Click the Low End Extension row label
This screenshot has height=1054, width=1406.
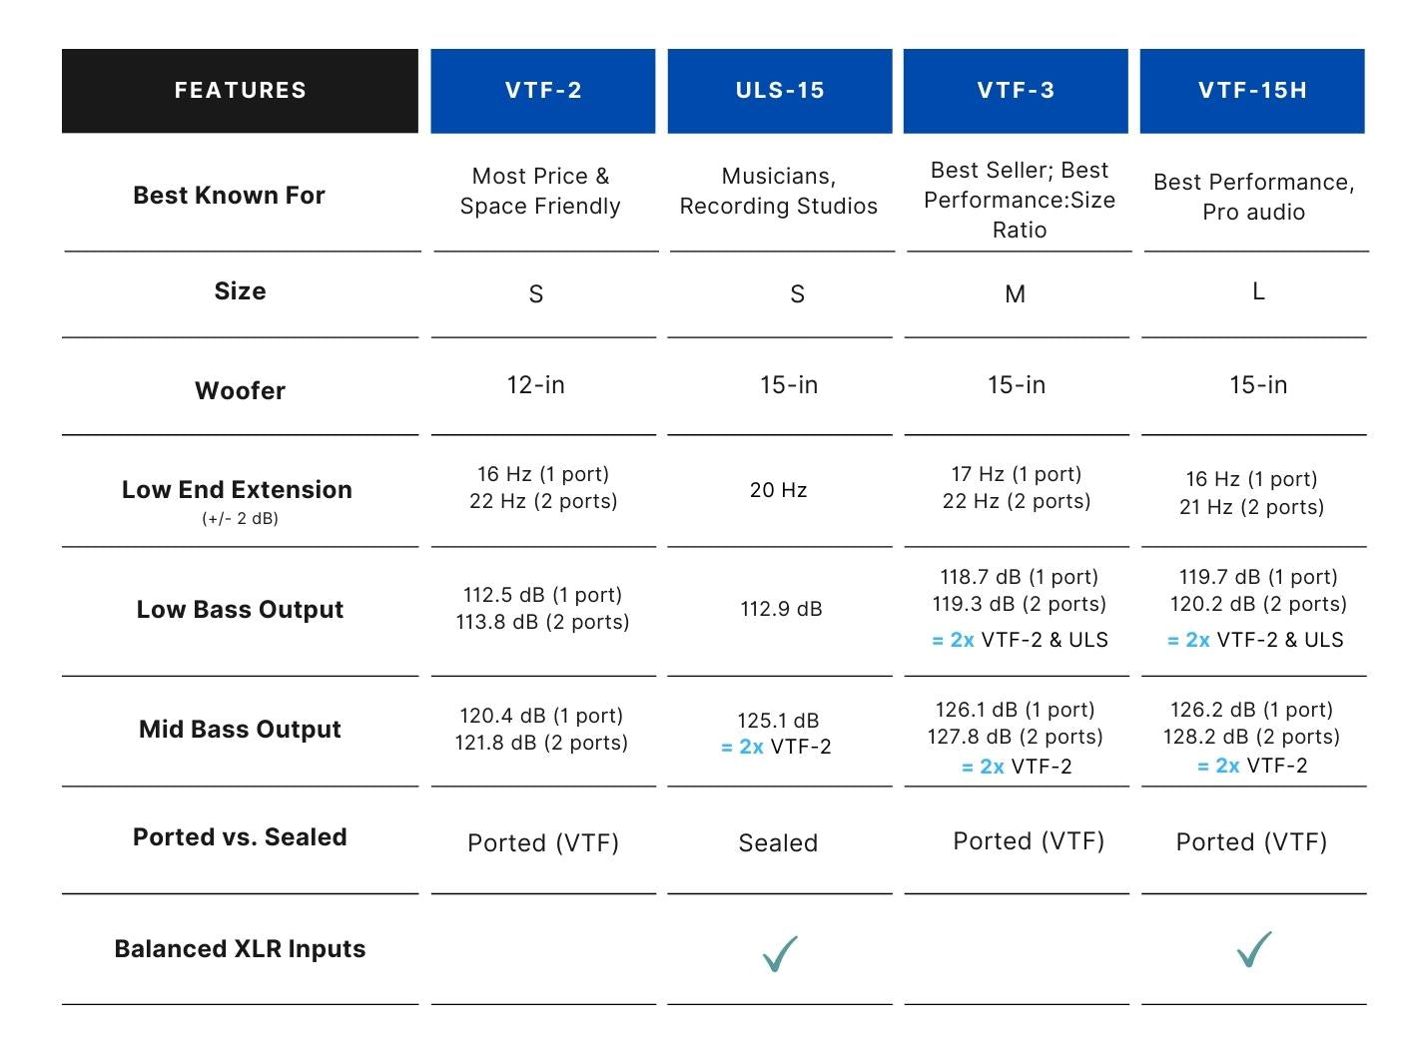pyautogui.click(x=237, y=489)
